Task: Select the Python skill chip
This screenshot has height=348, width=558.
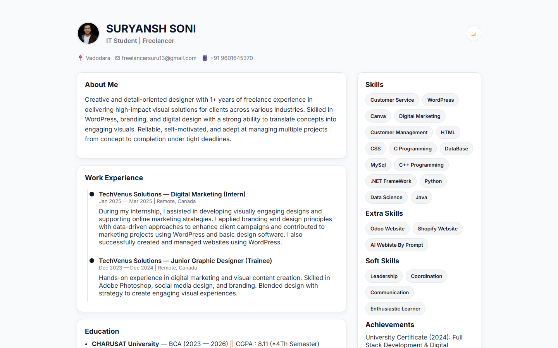Action: pos(433,181)
